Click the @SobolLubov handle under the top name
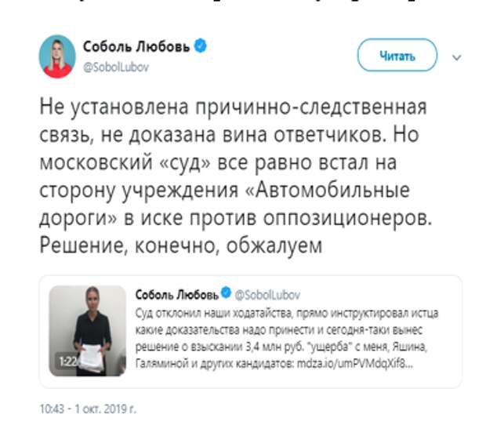The width and height of the screenshot is (486, 436). click(116, 67)
